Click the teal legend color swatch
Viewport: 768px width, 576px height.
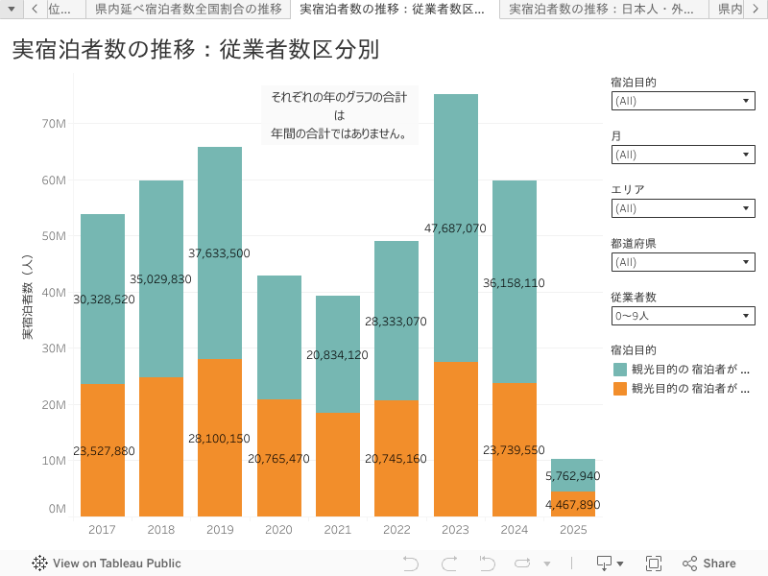point(620,370)
